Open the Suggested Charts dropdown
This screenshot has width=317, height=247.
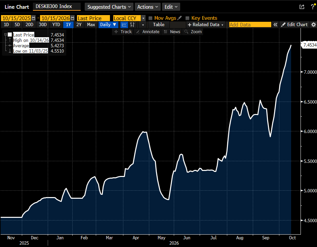(x=109, y=7)
